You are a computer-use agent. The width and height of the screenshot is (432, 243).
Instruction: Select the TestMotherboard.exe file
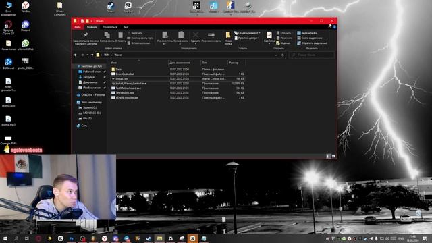(178, 88)
